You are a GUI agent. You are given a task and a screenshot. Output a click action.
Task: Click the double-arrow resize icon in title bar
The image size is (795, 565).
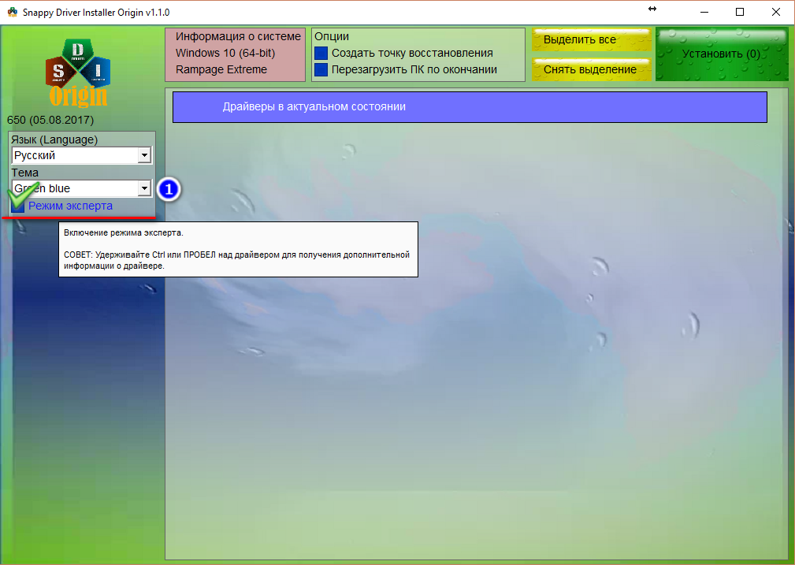tap(652, 9)
